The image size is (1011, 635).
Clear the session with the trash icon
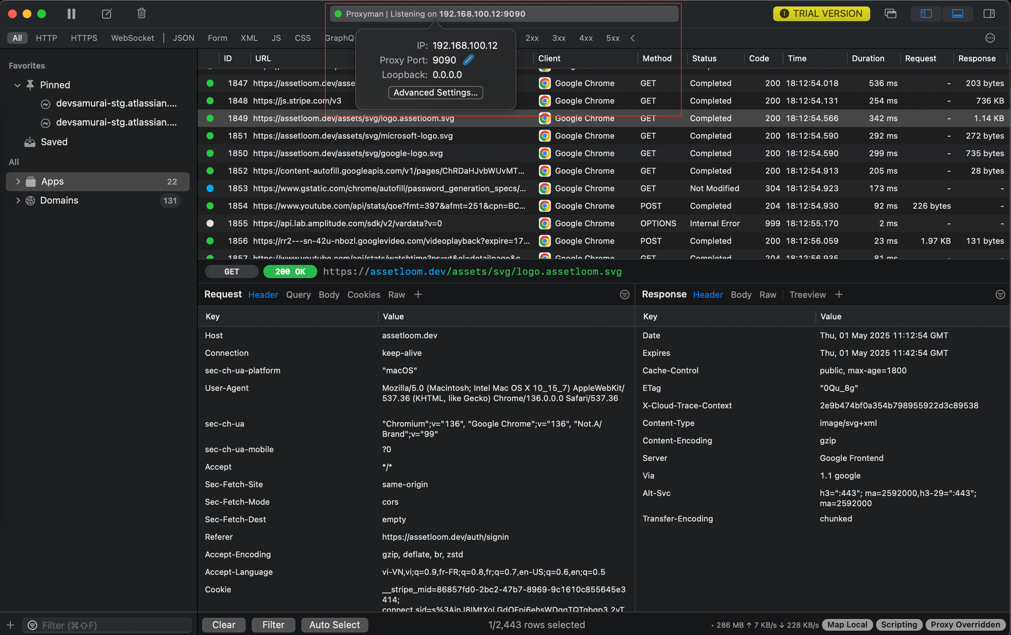[x=141, y=14]
